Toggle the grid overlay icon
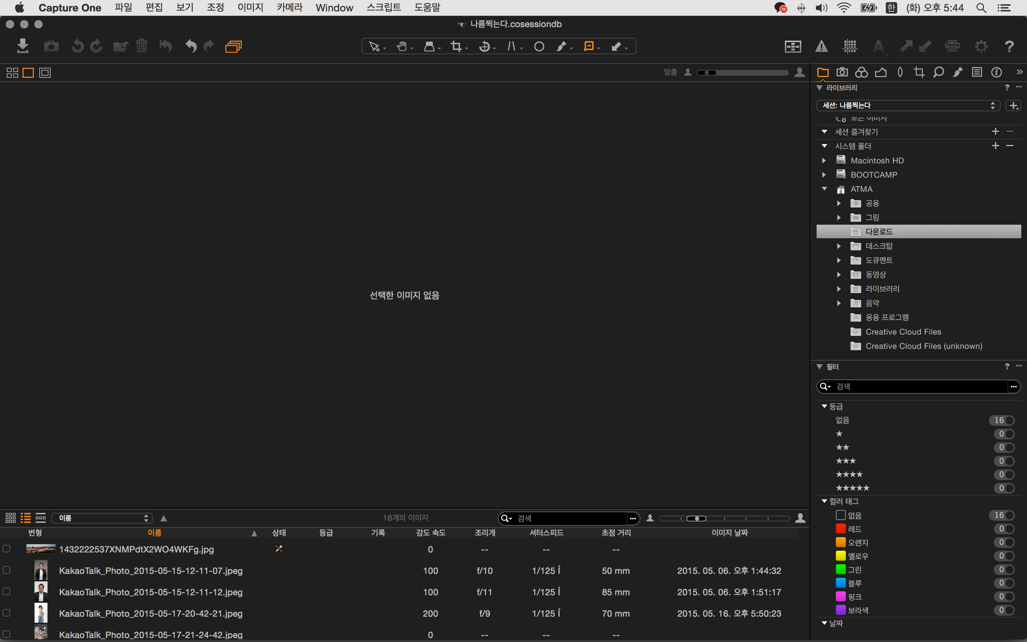The image size is (1027, 642). tap(850, 46)
